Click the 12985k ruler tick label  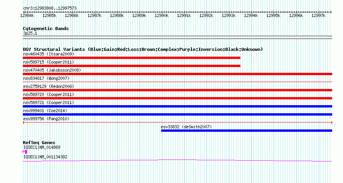[49, 15]
